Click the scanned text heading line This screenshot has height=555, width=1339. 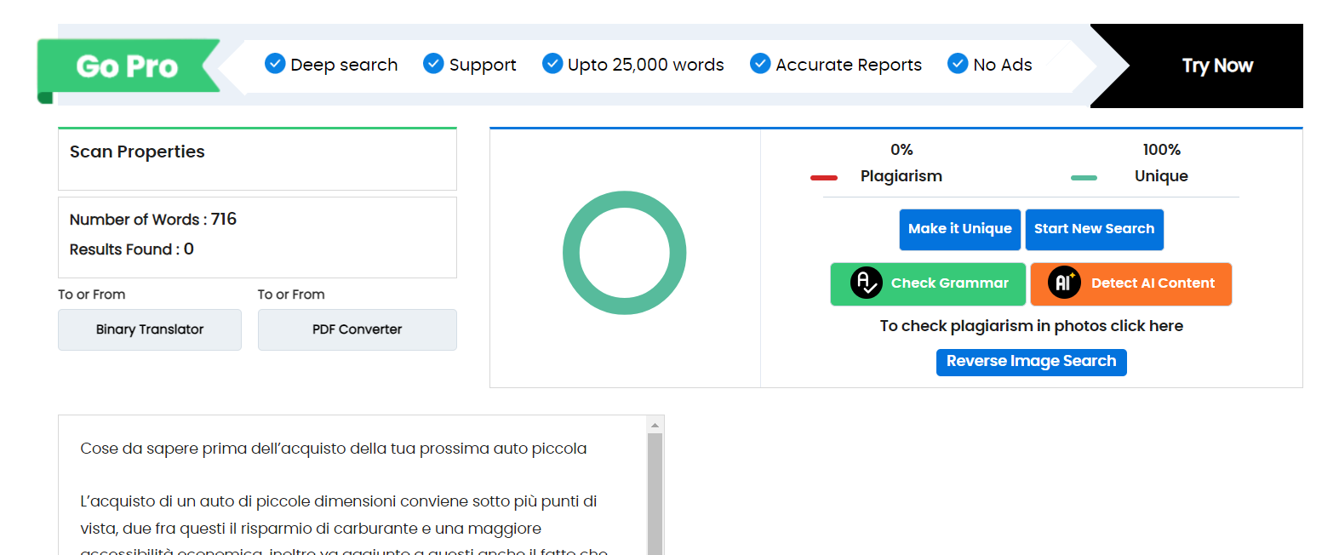[x=333, y=449]
